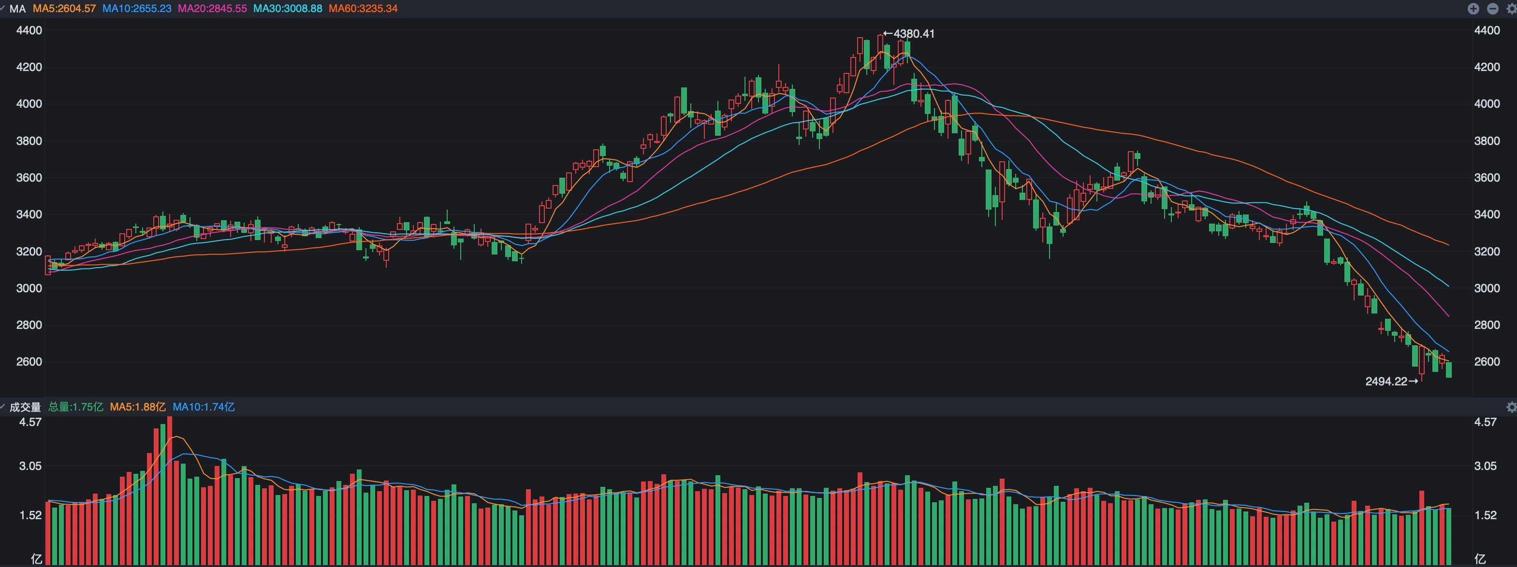This screenshot has height=567, width=1517.
Task: Toggle the MA indicator checkmark
Action: (x=2, y=8)
